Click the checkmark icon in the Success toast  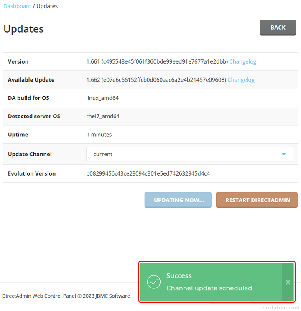pos(154,282)
